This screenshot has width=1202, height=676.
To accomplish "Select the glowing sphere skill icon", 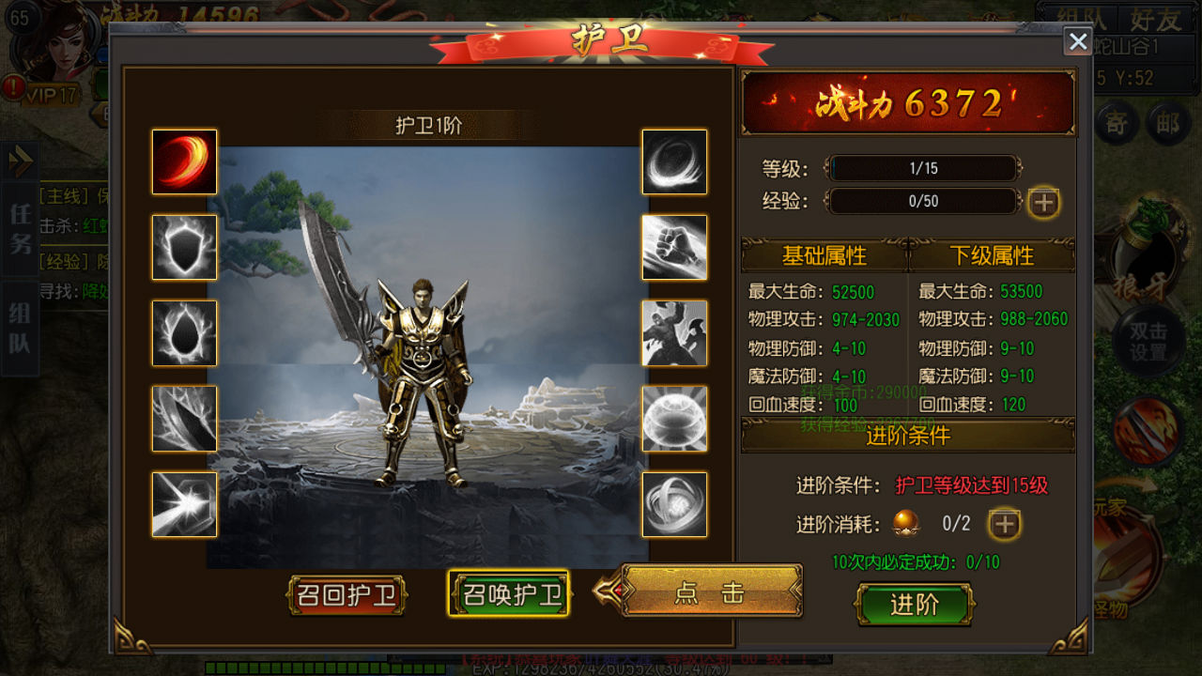I will 674,418.
